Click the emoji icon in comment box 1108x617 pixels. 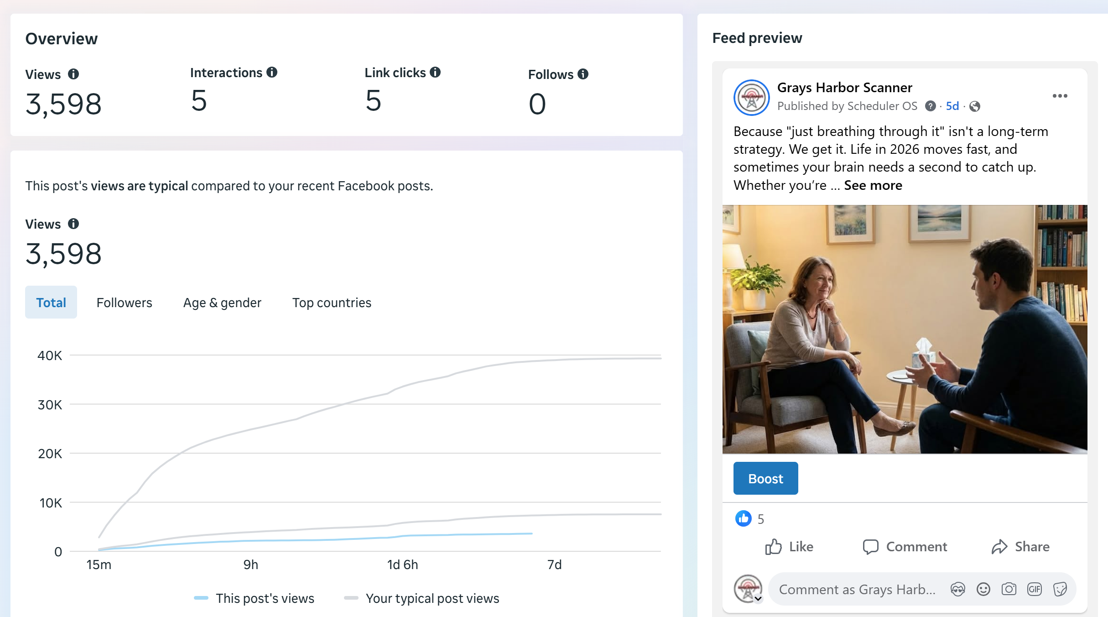[x=983, y=589]
